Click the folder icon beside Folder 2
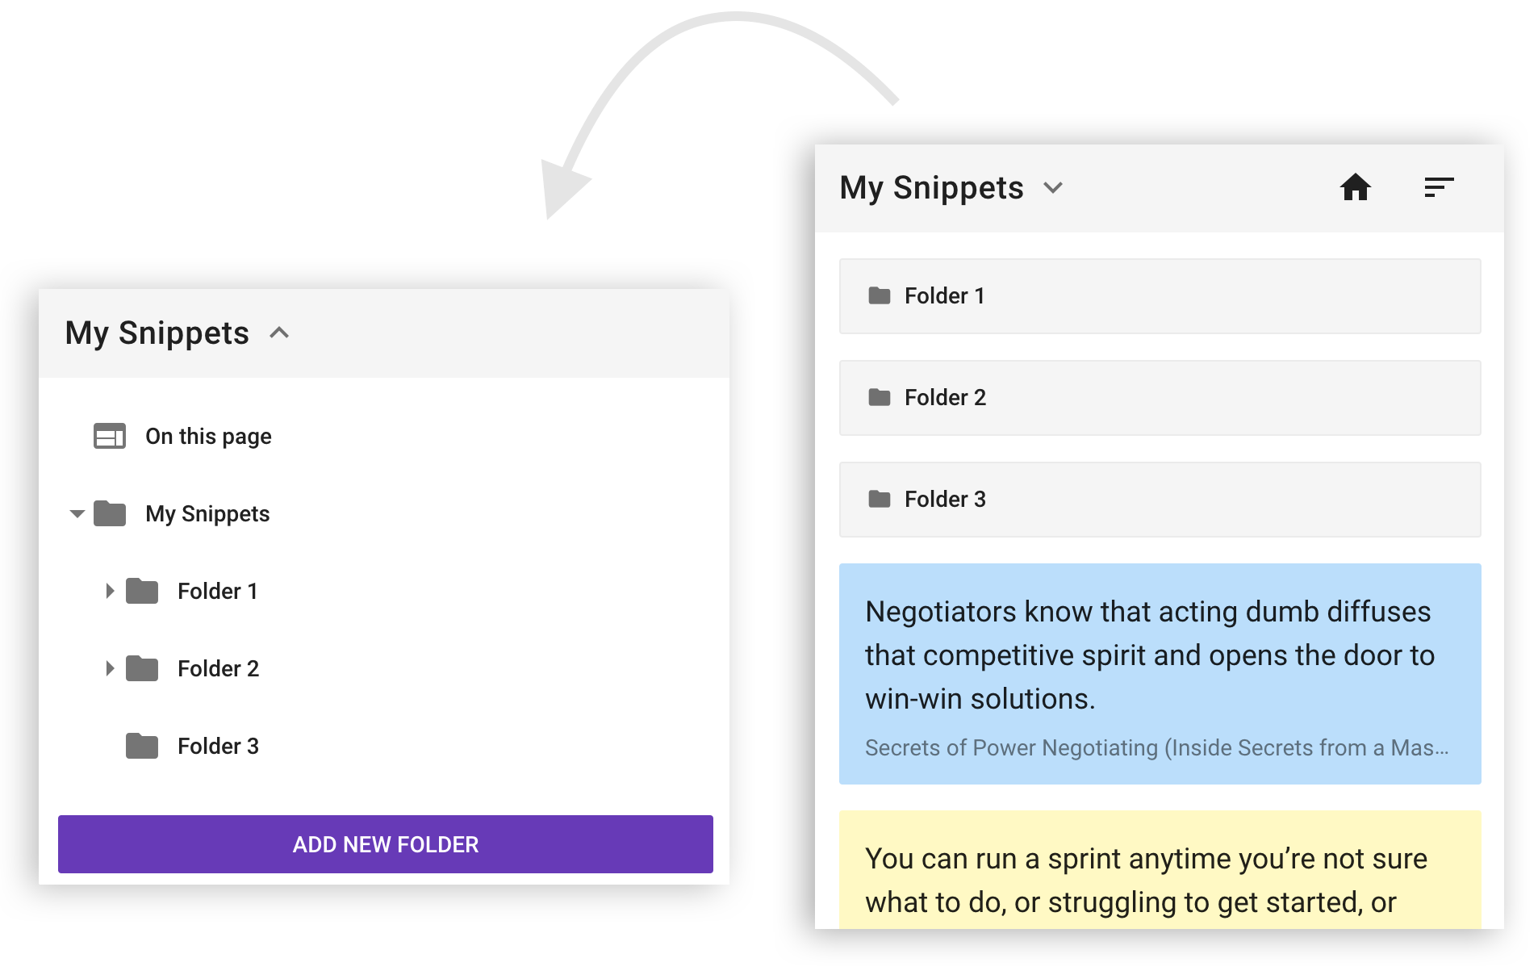This screenshot has width=1538, height=975. [141, 667]
